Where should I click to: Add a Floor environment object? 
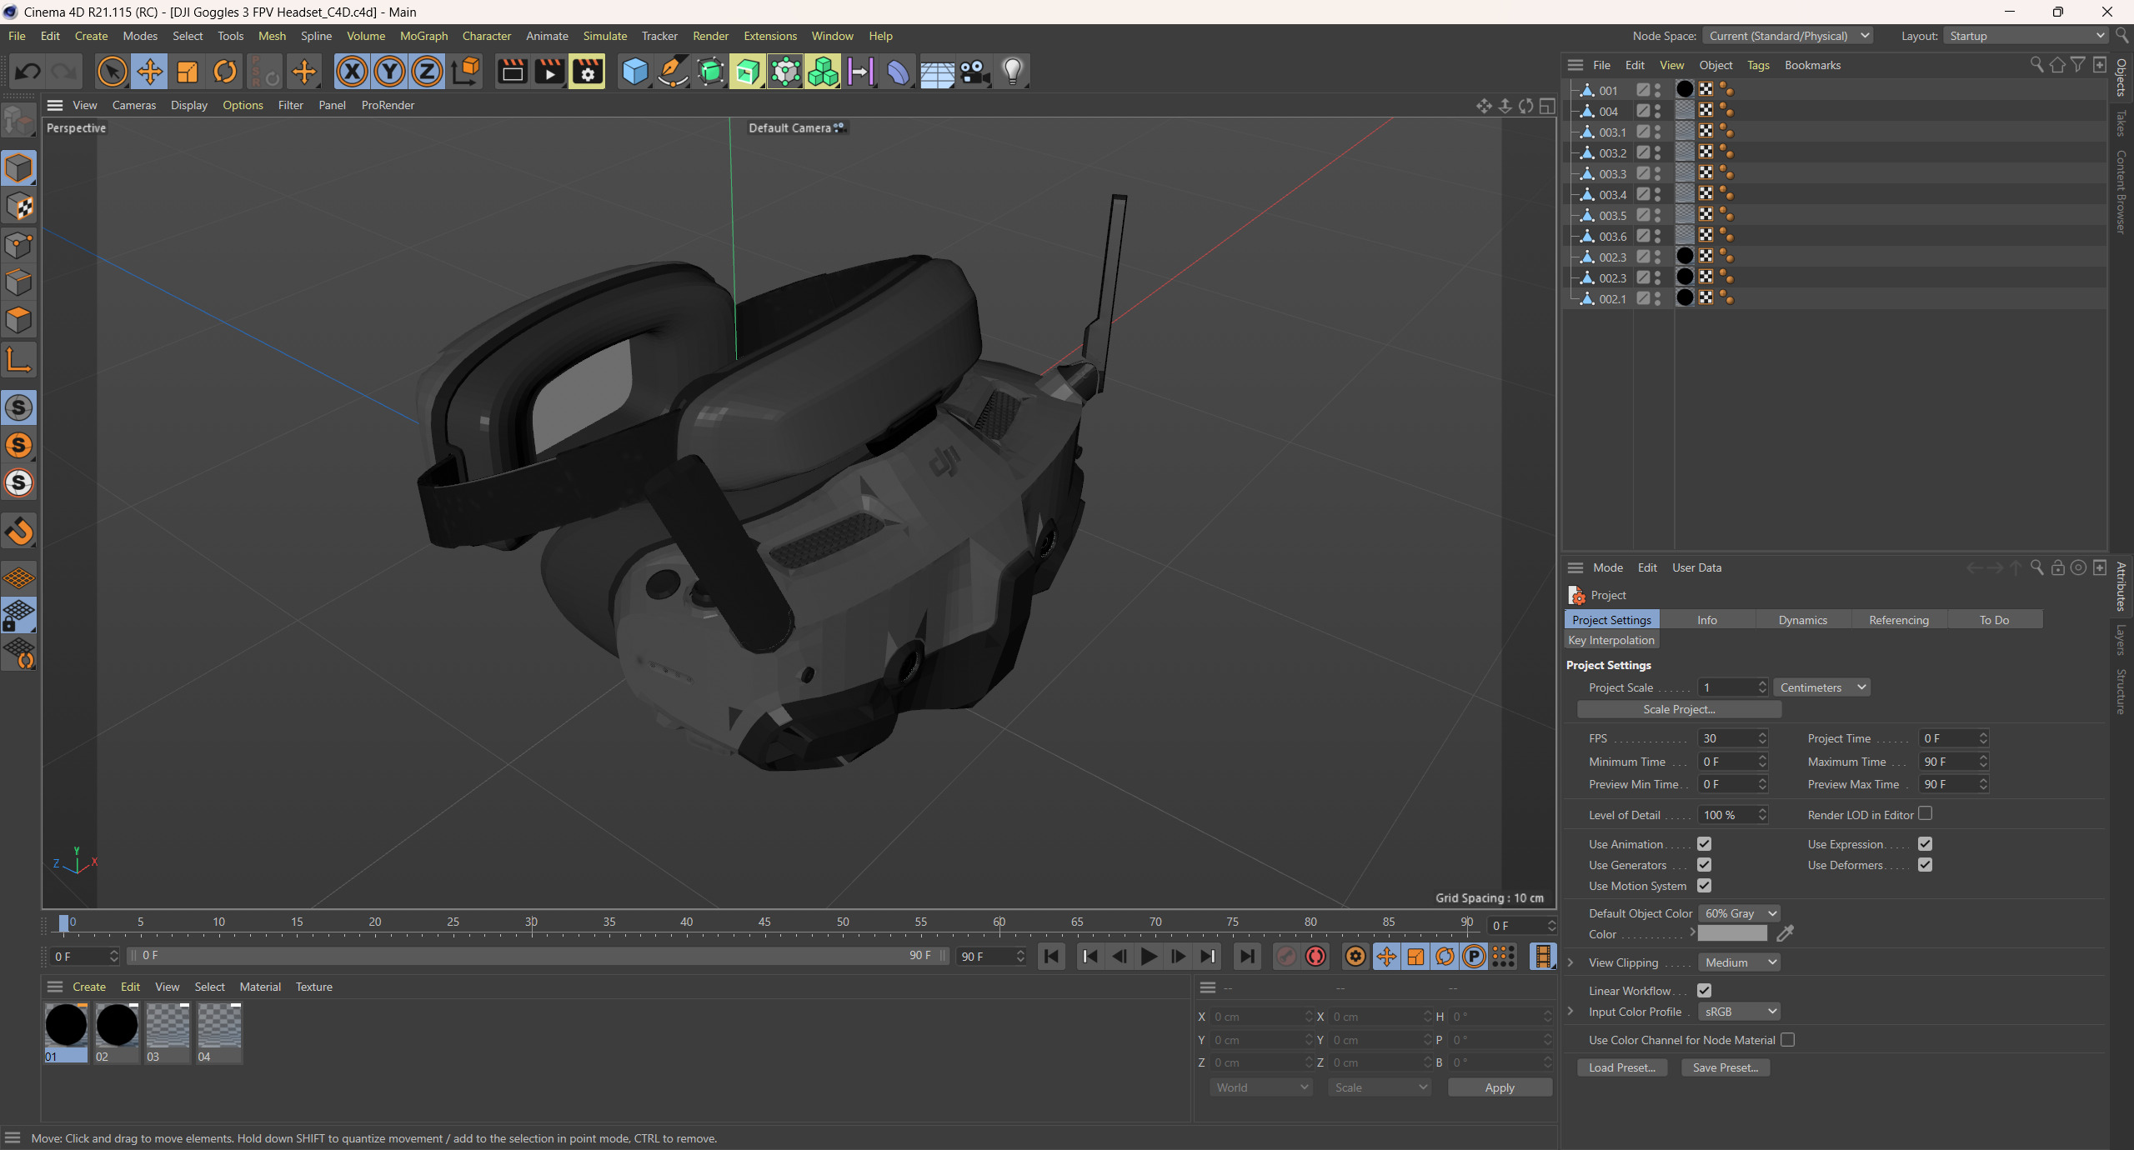tap(937, 72)
